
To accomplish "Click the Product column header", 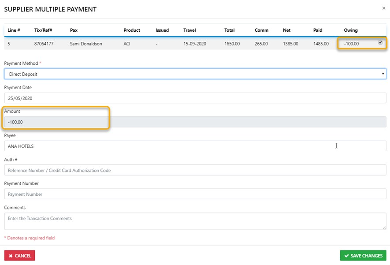I will (132, 30).
